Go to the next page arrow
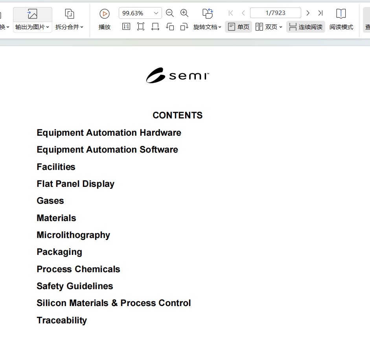 308,13
